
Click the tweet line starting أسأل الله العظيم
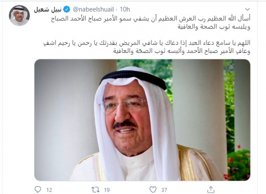coord(150,18)
